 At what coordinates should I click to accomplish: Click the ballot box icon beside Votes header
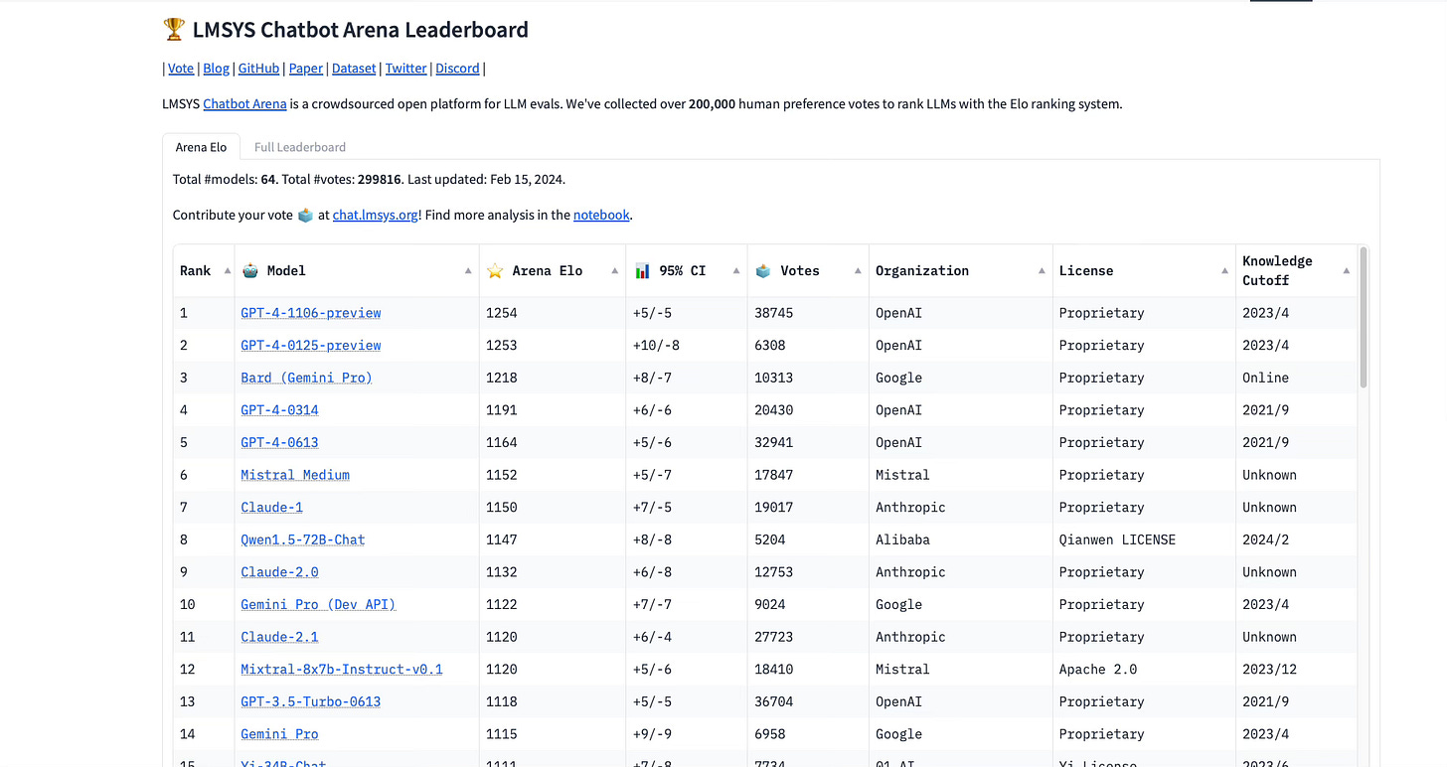[763, 270]
